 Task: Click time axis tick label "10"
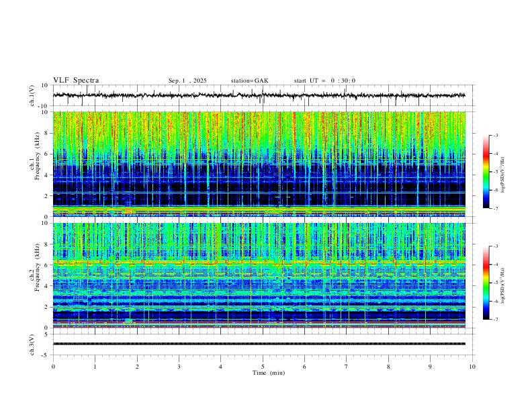[472, 367]
